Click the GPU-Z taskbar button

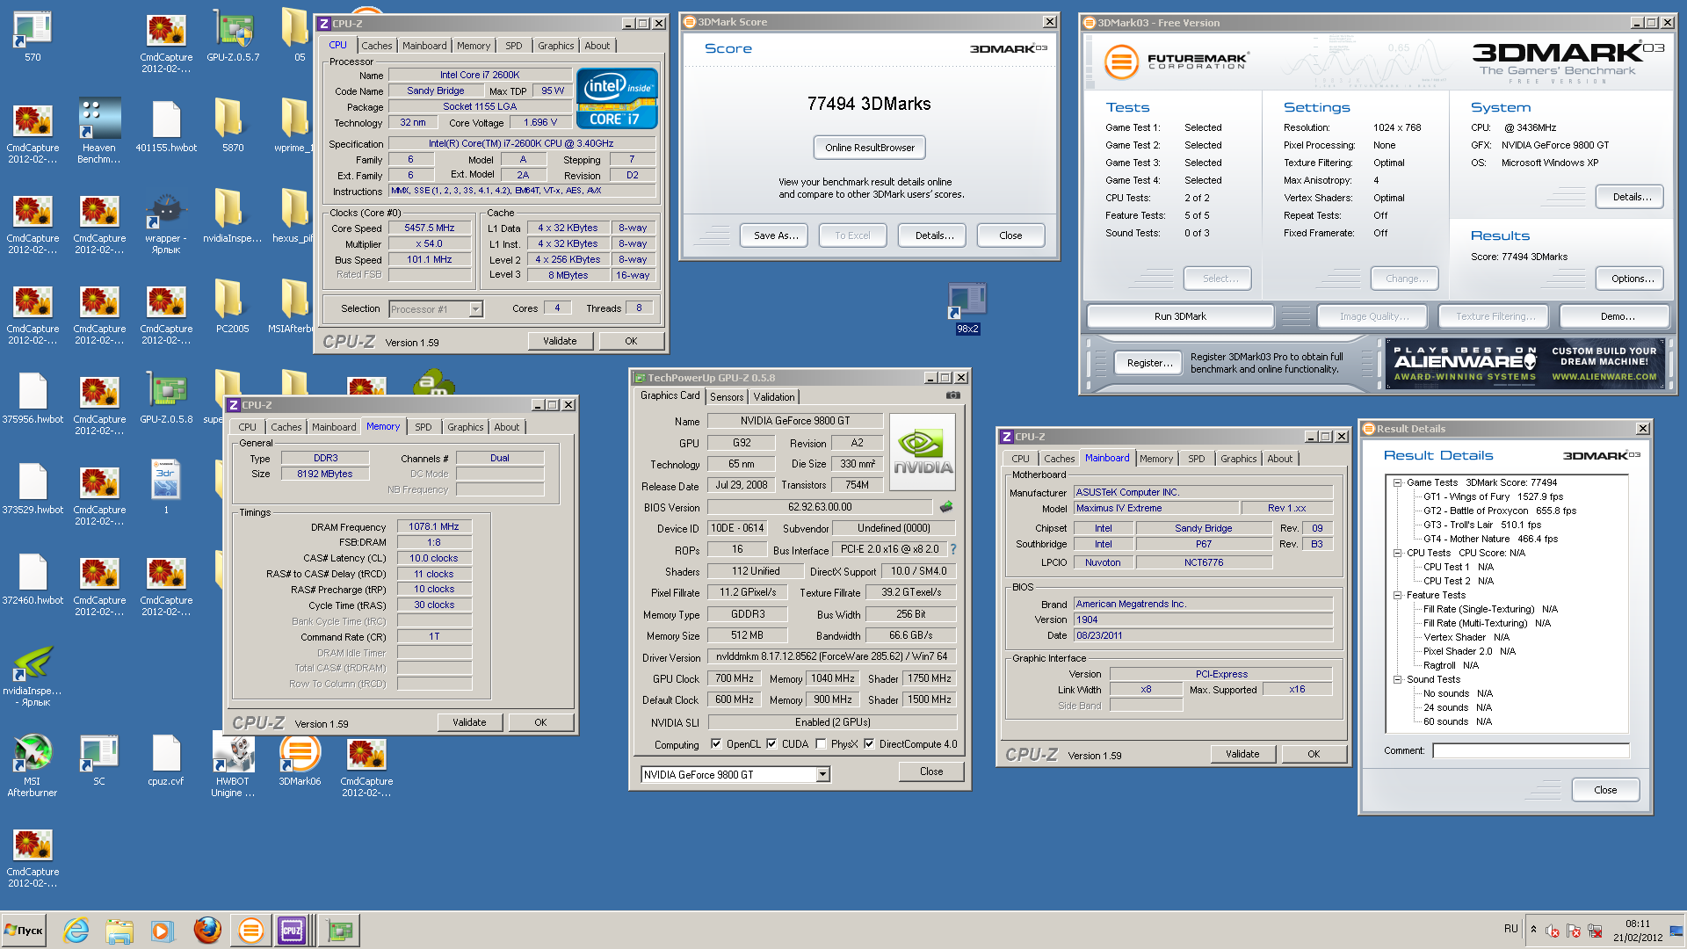(339, 931)
